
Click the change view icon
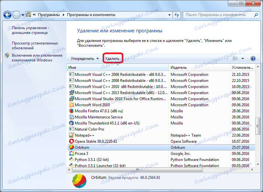coord(235,59)
